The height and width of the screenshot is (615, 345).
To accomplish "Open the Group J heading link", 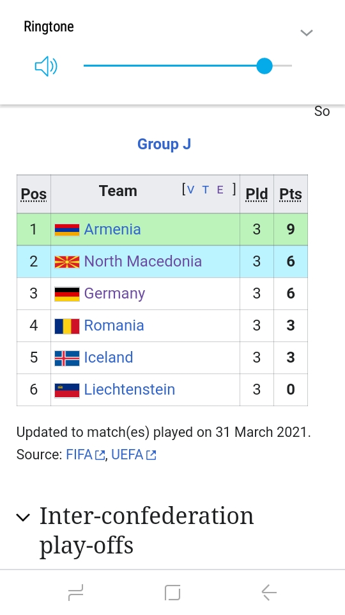I will point(164,144).
